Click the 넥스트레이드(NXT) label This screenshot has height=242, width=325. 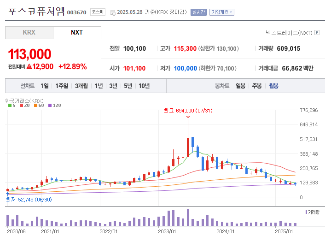(x=289, y=33)
